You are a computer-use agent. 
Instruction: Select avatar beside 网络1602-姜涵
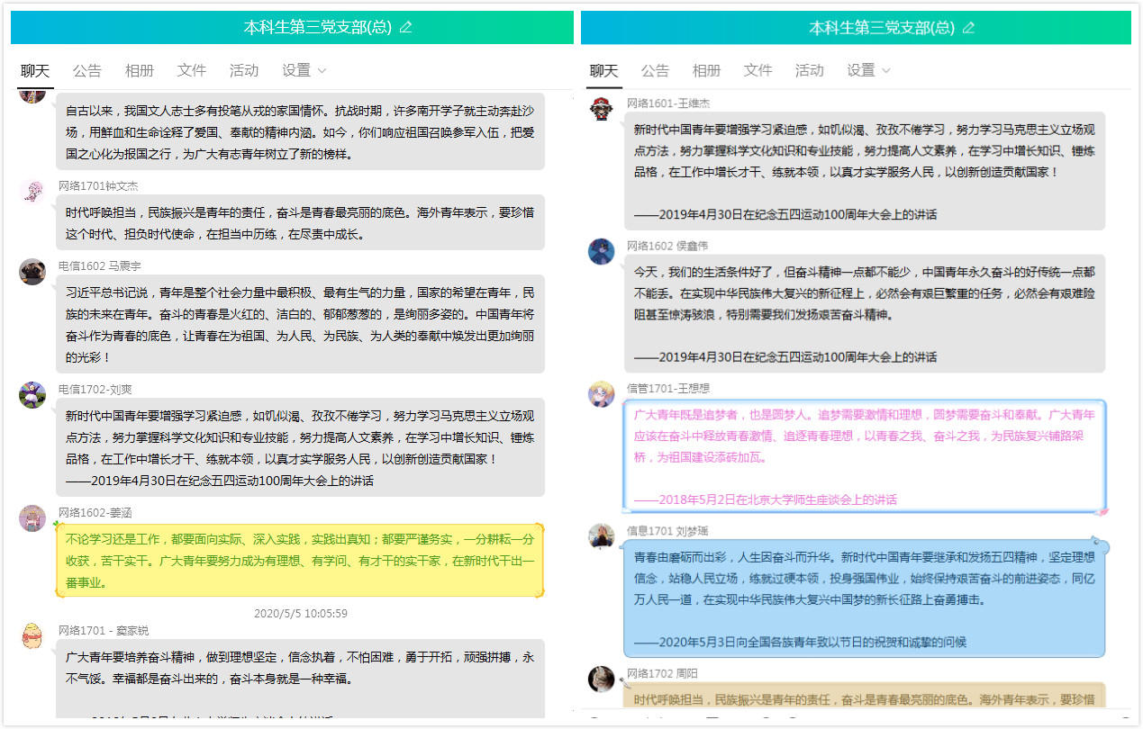(32, 518)
